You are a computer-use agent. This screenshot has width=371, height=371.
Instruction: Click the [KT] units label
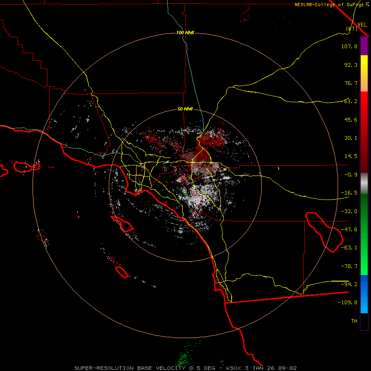pos(352,28)
